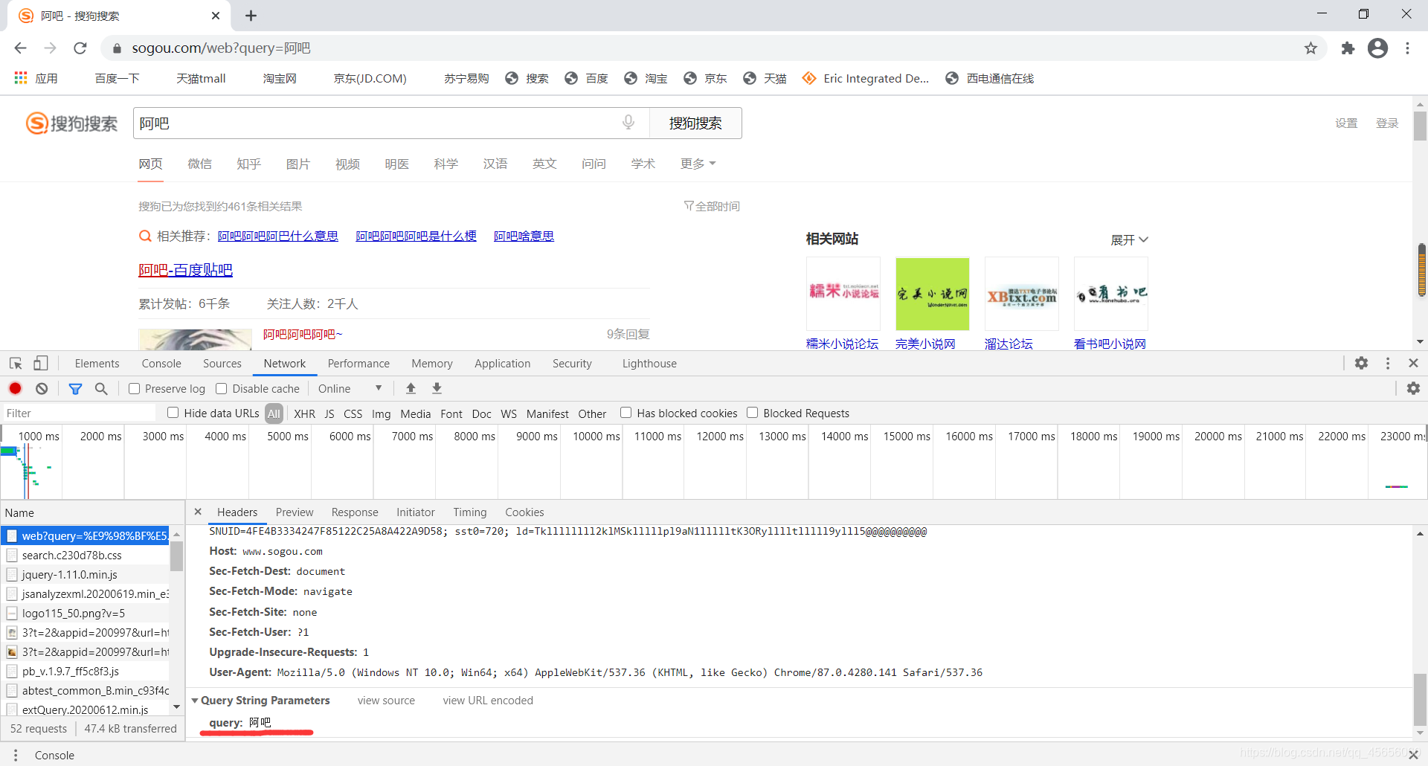The image size is (1428, 766).
Task: Click the microphone voice search icon
Action: pyautogui.click(x=628, y=123)
